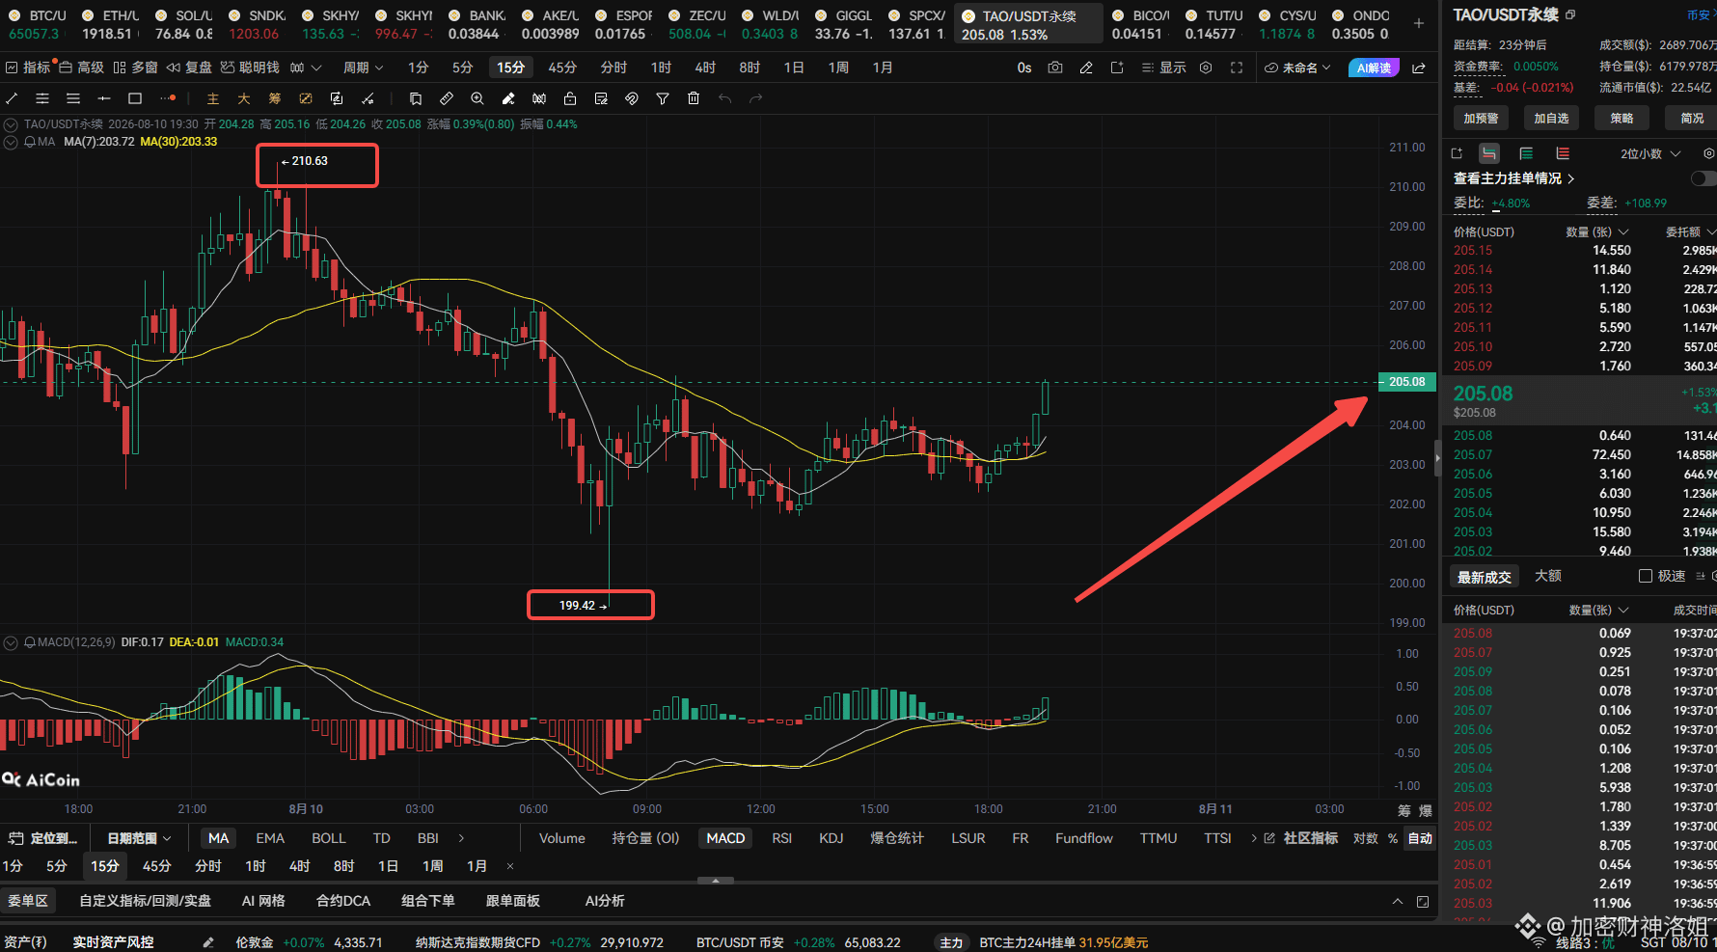Open chart settings hexagon icon
The image size is (1717, 952).
coord(1206,68)
